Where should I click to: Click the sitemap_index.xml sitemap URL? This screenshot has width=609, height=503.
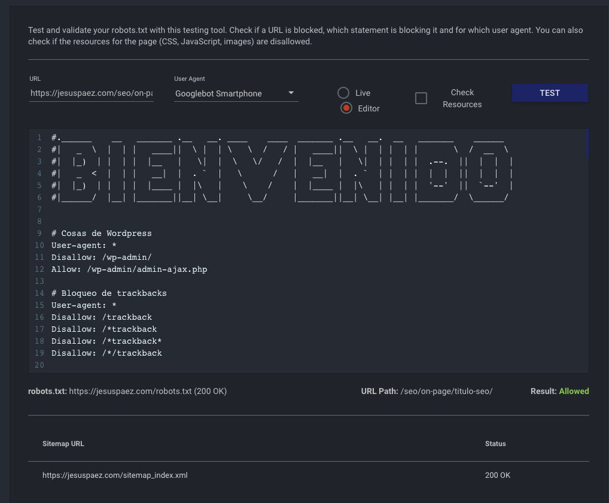tap(115, 475)
